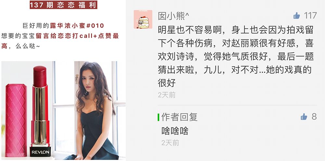This screenshot has width=325, height=161.
Task: Click the 117 like count
Action: (310, 16)
